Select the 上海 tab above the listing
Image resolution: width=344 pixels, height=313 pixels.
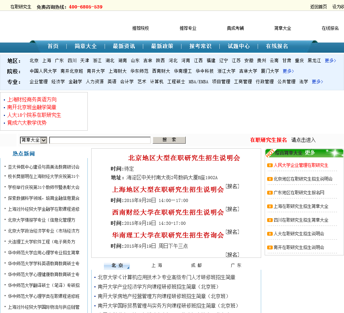157,266
